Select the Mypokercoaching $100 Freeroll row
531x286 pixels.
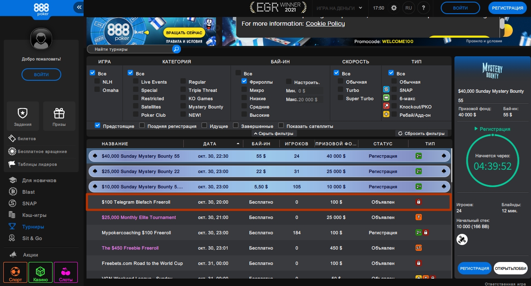[269, 233]
